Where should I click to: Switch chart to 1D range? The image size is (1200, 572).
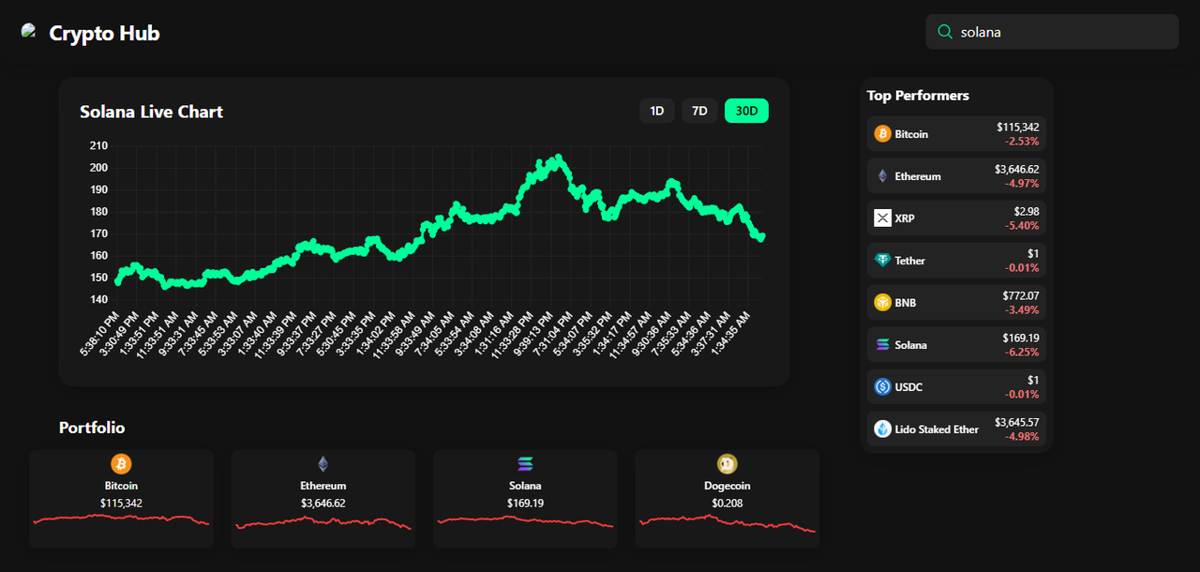click(x=657, y=111)
